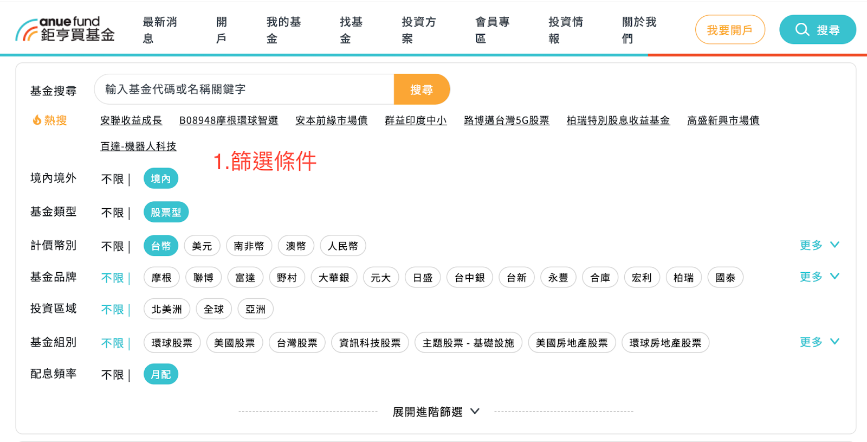The image size is (867, 442).
Task: Open the 我的基金 menu
Action: tap(283, 30)
